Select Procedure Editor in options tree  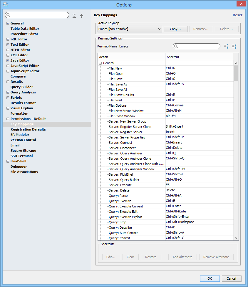click(x=24, y=34)
